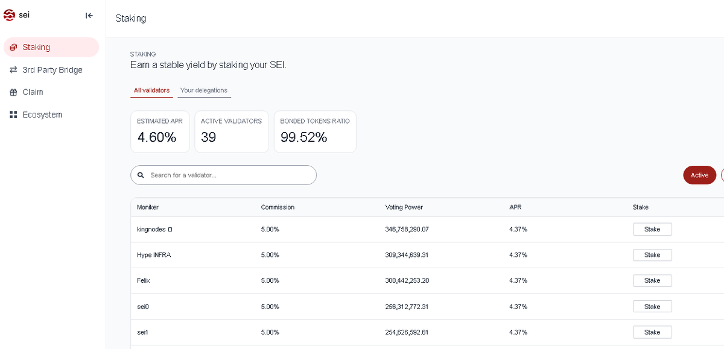Open 3rd Party Bridge page

51,70
